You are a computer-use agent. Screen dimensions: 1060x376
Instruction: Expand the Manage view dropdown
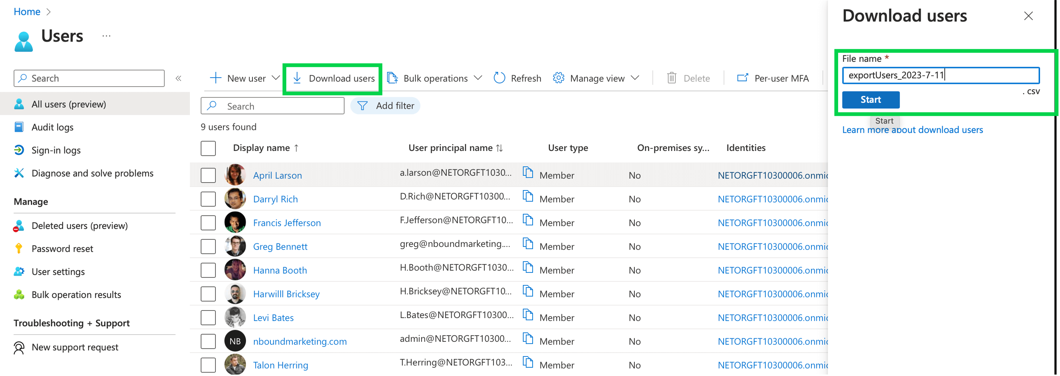[636, 78]
